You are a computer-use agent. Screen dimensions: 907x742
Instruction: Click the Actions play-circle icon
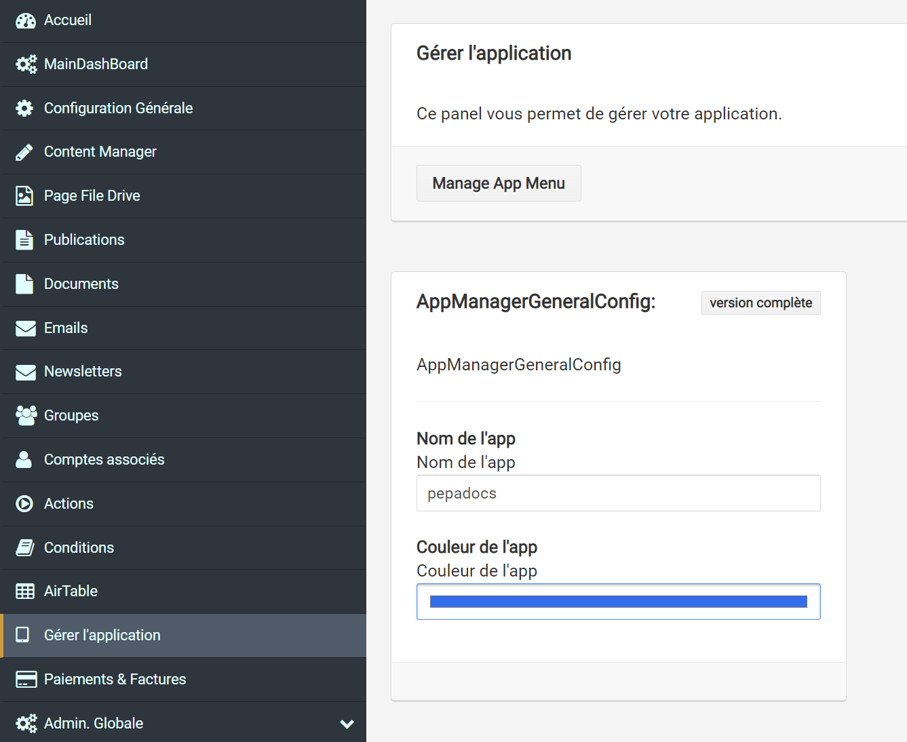(24, 504)
